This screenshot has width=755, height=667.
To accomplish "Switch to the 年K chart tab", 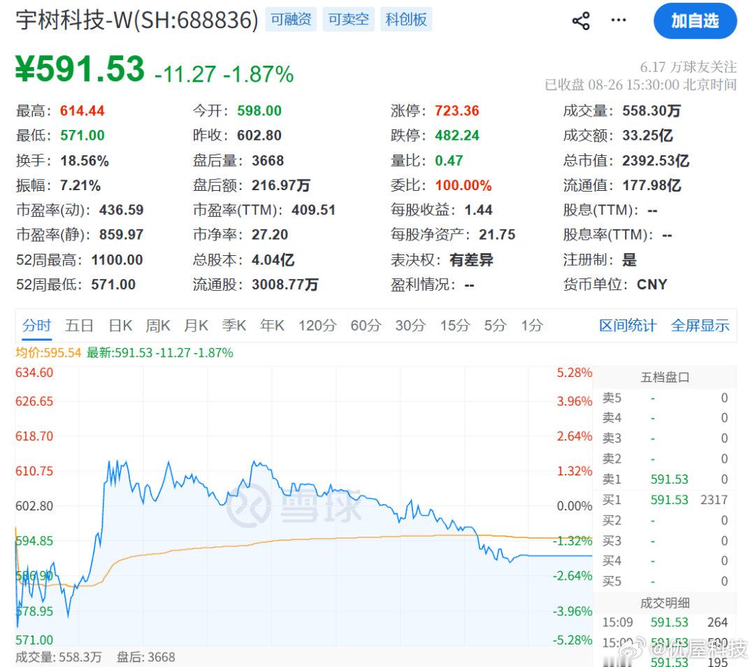I will click(272, 326).
